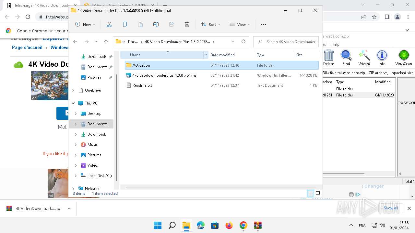Image resolution: width=415 pixels, height=233 pixels.
Task: Sort files by Date modified column
Action: click(x=231, y=55)
